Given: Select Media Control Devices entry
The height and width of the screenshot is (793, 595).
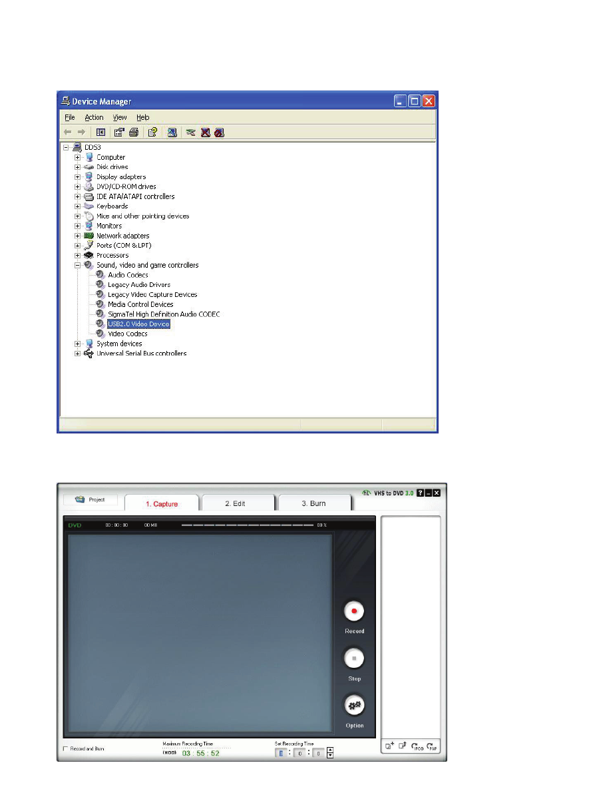Looking at the screenshot, I should (x=140, y=304).
